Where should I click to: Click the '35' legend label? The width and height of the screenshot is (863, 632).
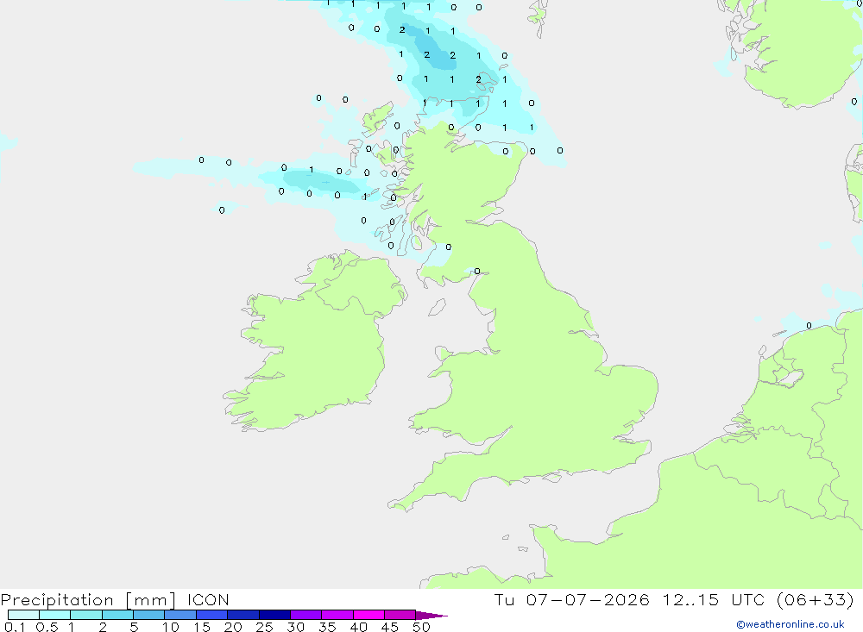(327, 627)
